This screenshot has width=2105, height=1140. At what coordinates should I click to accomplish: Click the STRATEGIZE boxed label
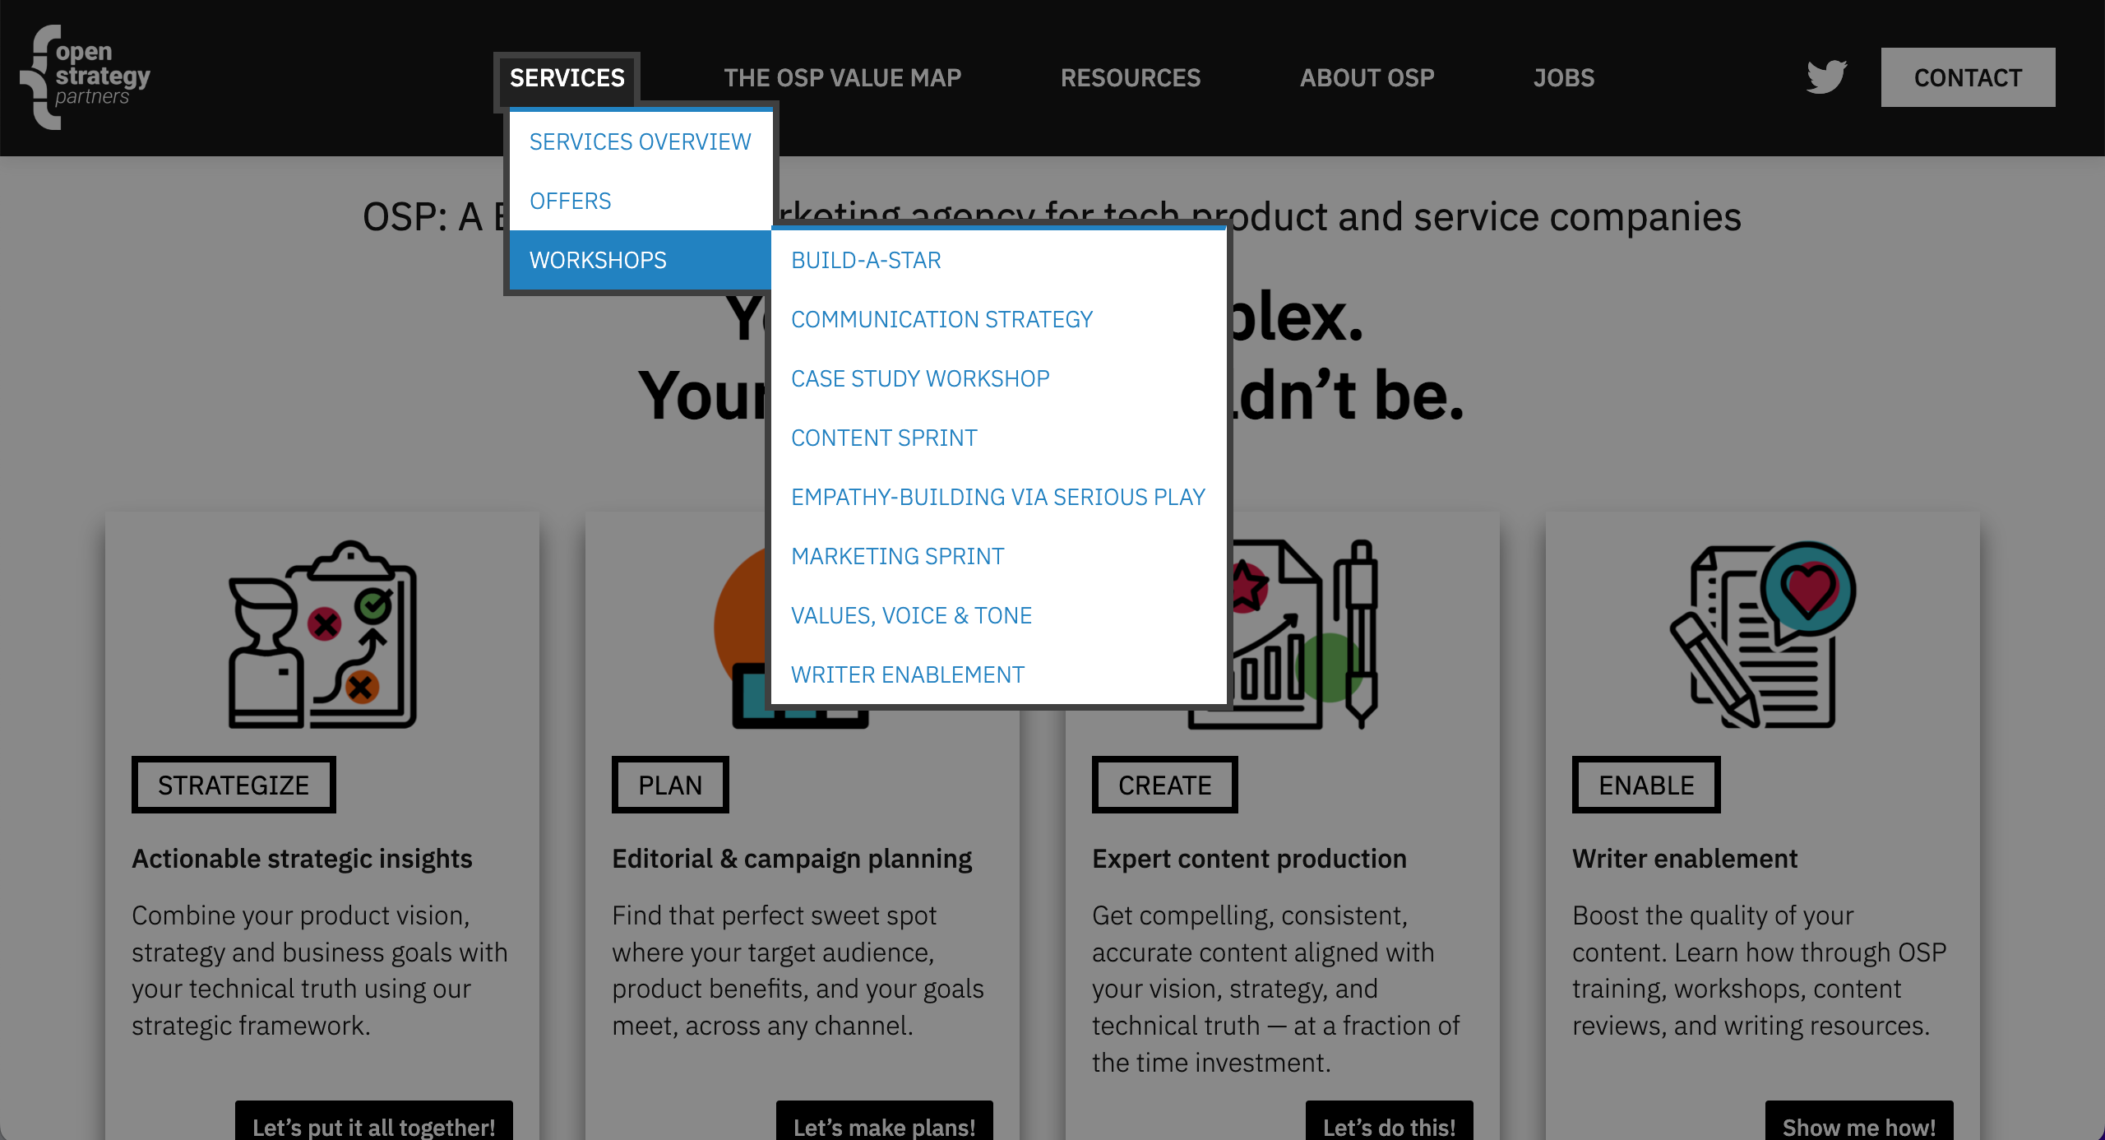pyautogui.click(x=234, y=785)
